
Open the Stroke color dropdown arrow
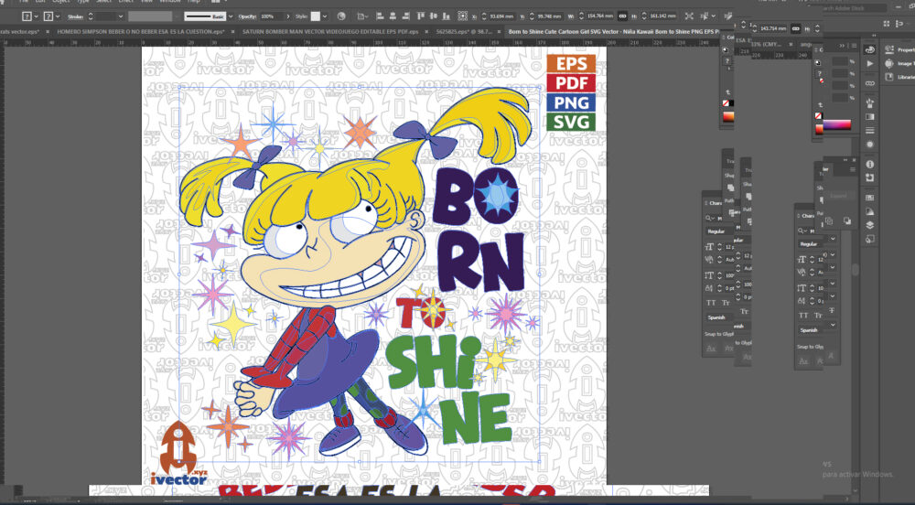[x=58, y=16]
